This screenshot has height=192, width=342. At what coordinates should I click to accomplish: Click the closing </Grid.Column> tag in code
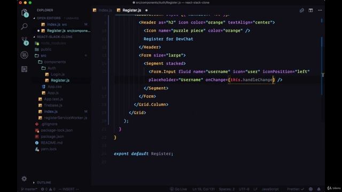[151, 105]
